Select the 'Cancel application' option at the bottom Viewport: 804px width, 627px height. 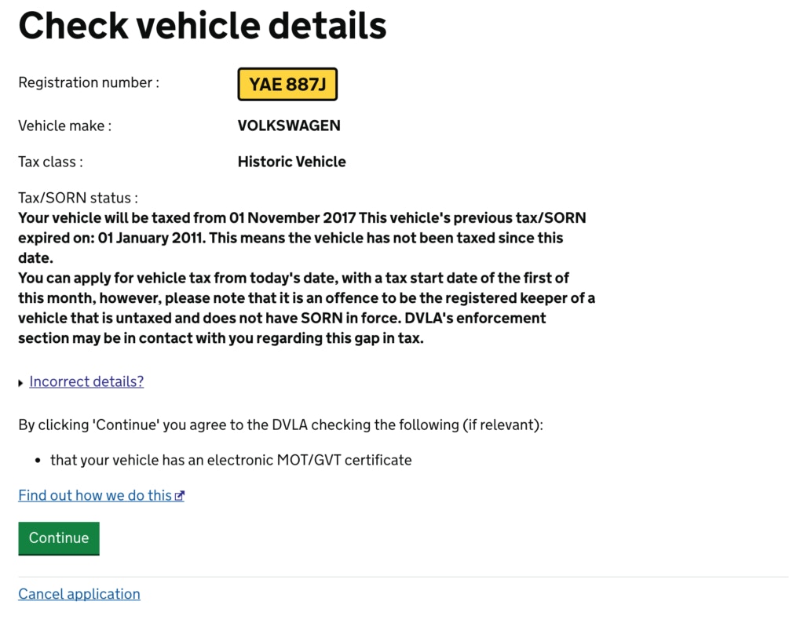click(79, 594)
